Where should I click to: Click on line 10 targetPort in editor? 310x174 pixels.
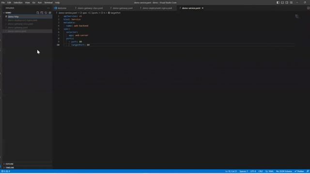coord(80,45)
